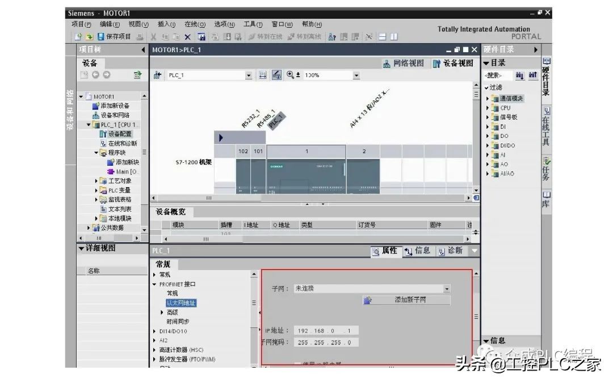Open the 在线(O) menu
This screenshot has width=613, height=383.
(x=195, y=24)
